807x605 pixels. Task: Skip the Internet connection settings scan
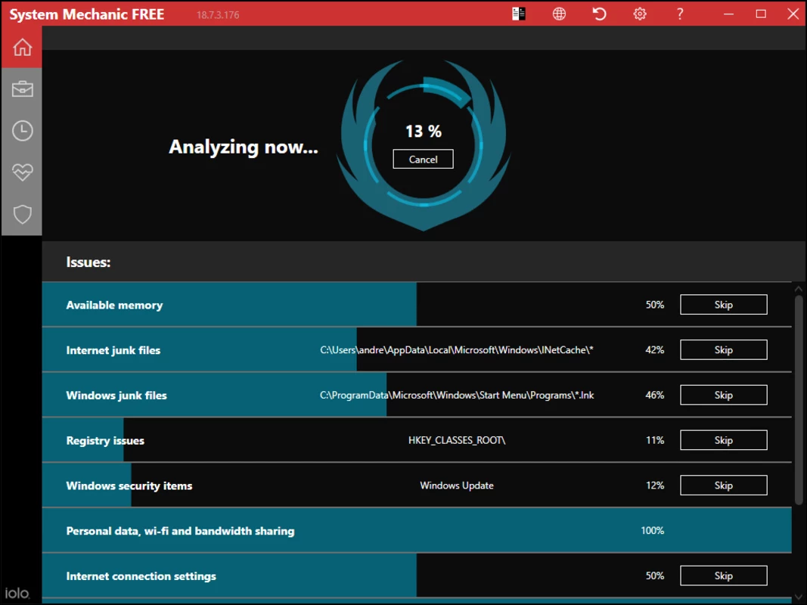click(x=724, y=576)
